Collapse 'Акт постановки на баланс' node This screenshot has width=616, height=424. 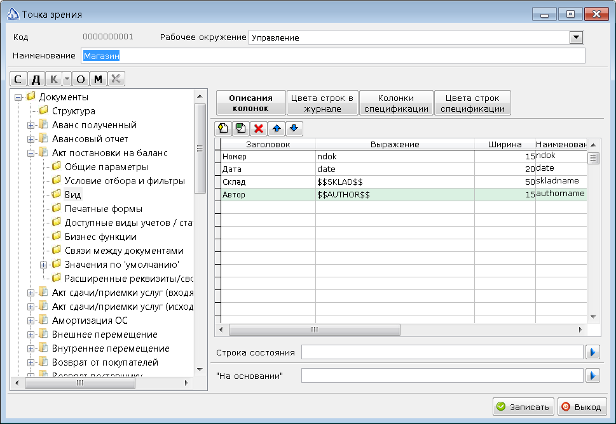(x=31, y=153)
